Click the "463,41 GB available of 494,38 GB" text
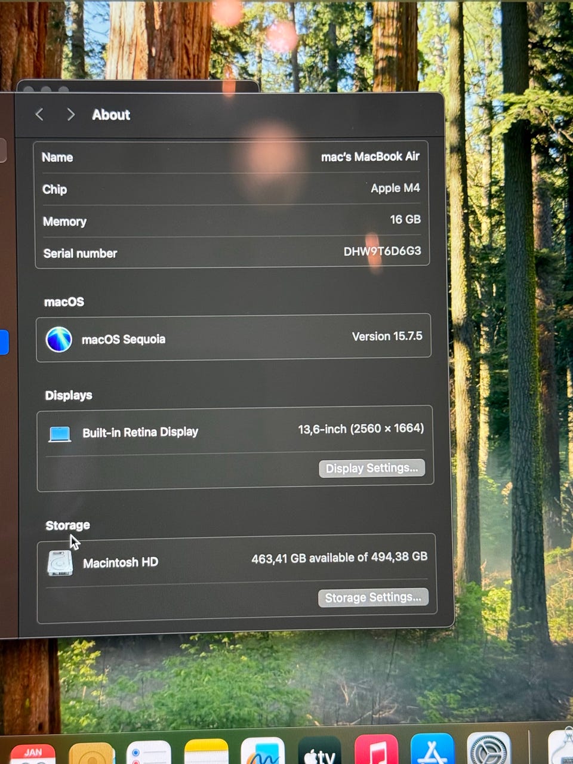This screenshot has height=764, width=573. [x=340, y=557]
